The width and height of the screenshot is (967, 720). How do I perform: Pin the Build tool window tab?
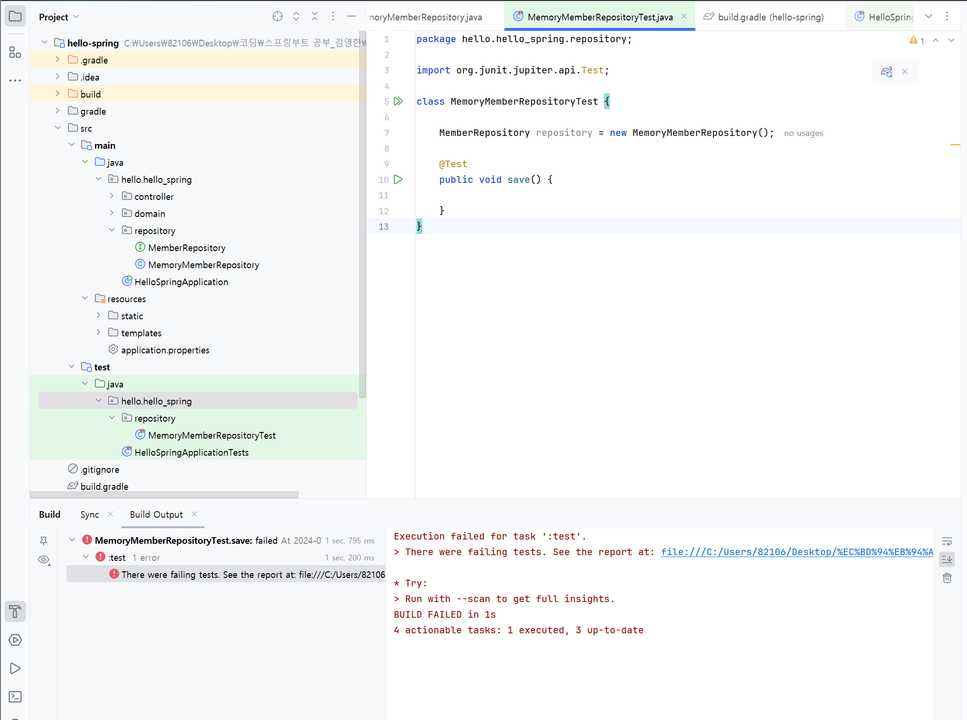44,540
